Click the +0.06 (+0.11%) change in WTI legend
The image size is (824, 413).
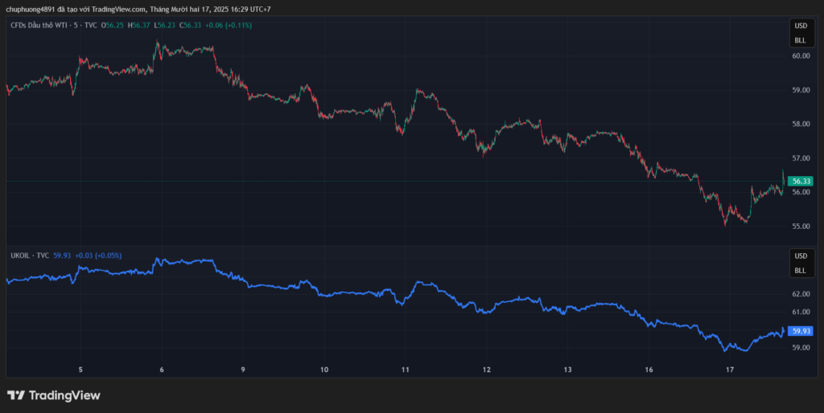pyautogui.click(x=229, y=26)
